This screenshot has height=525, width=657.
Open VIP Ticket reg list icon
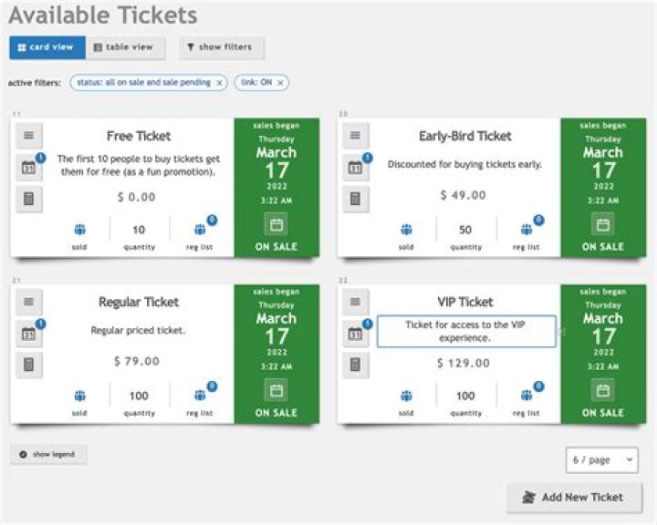point(527,396)
